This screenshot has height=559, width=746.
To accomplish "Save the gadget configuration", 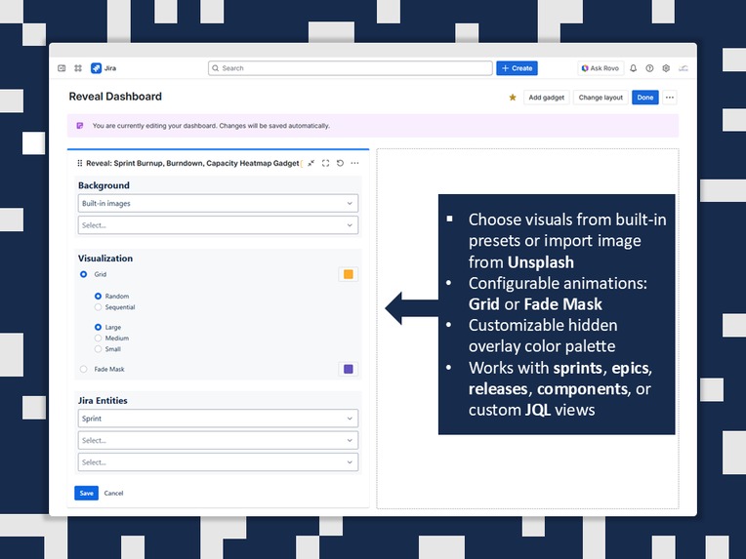I will click(x=86, y=493).
